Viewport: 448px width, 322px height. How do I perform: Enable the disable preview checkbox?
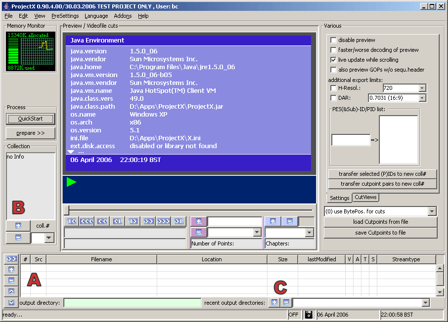[x=334, y=40]
